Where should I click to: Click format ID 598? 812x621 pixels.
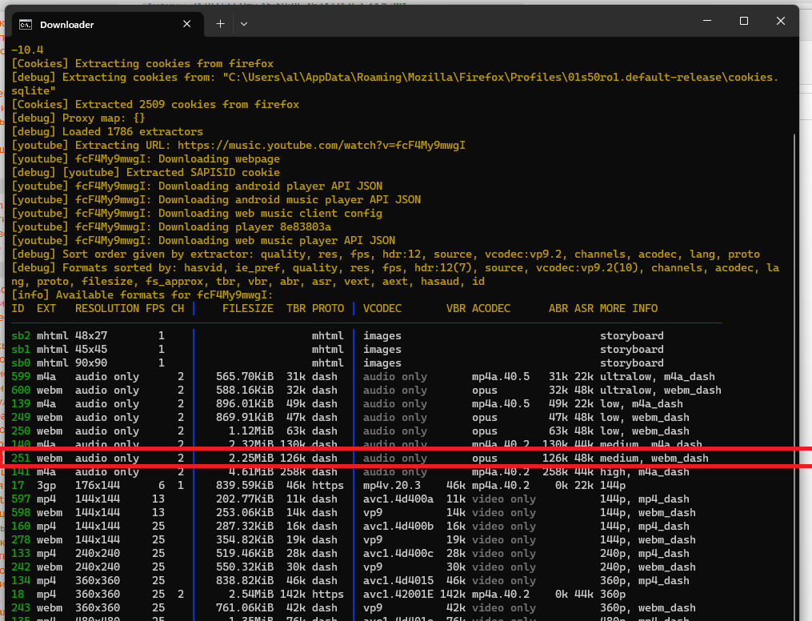(21, 512)
